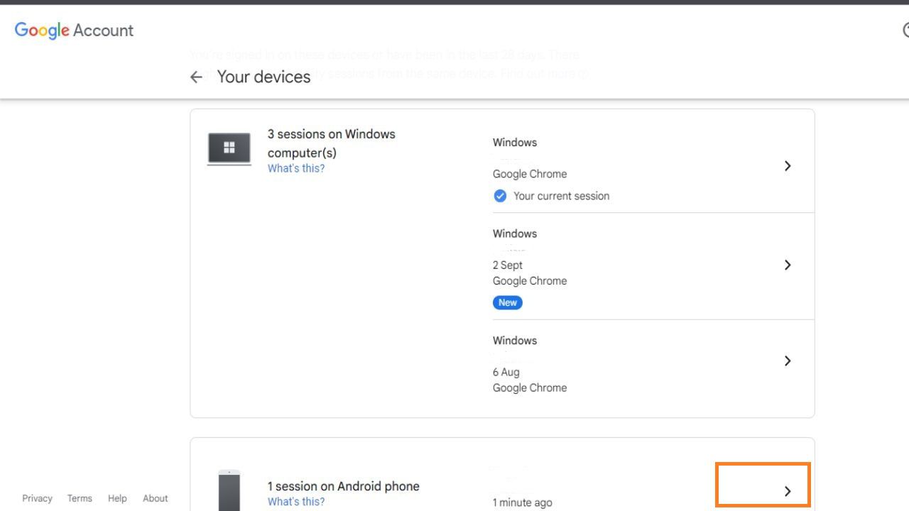Click the '1 minute ago' text
The height and width of the screenshot is (511, 909).
click(x=523, y=502)
